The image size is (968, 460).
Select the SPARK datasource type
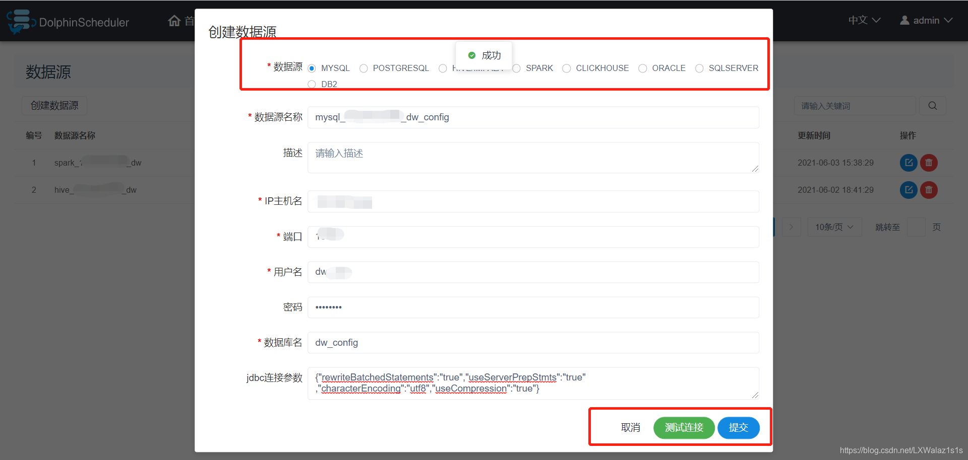coord(516,68)
